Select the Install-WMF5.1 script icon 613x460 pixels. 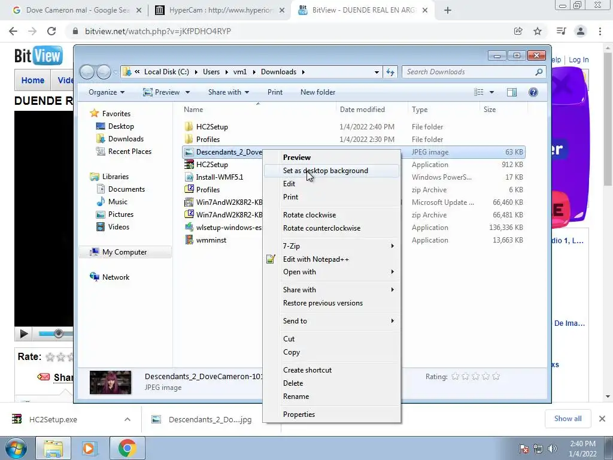[189, 177]
